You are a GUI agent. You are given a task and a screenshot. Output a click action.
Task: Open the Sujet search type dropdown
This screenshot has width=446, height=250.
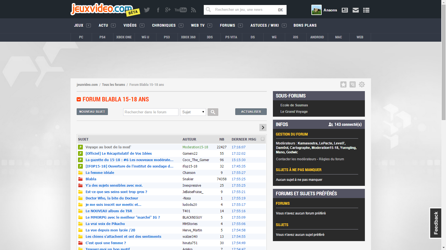tap(193, 112)
